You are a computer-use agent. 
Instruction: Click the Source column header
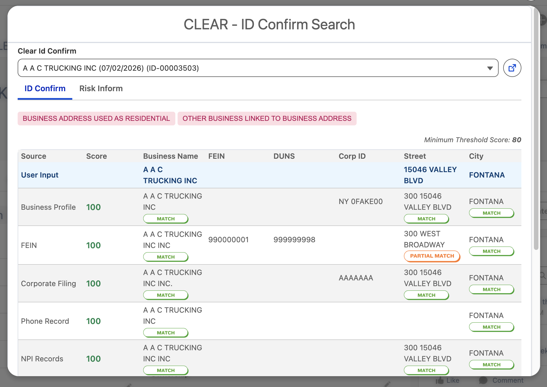coord(34,156)
